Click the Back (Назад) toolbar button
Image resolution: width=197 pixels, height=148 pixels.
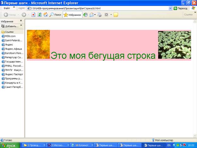pyautogui.click(x=10, y=15)
